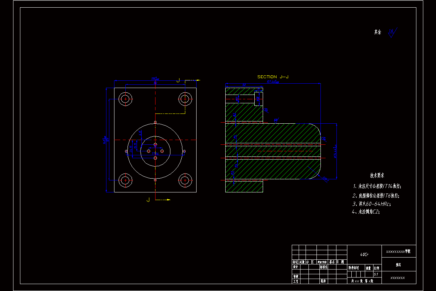The width and height of the screenshot is (436, 291).
Task: Click the "40Cr" material text
Action: click(x=364, y=254)
